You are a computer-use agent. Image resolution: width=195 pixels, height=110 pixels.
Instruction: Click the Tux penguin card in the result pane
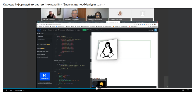pyautogui.click(x=107, y=50)
